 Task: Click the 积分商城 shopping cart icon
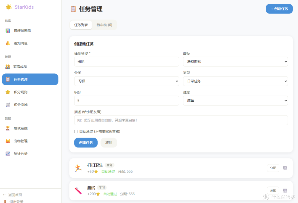point(8,105)
